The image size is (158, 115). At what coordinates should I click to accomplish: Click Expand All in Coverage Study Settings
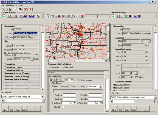point(54,67)
